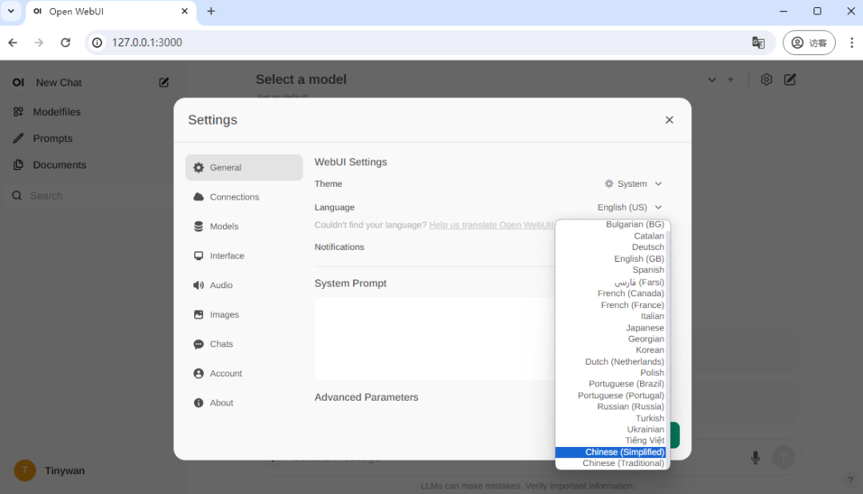Show the About information section
The image size is (863, 494).
pos(221,403)
